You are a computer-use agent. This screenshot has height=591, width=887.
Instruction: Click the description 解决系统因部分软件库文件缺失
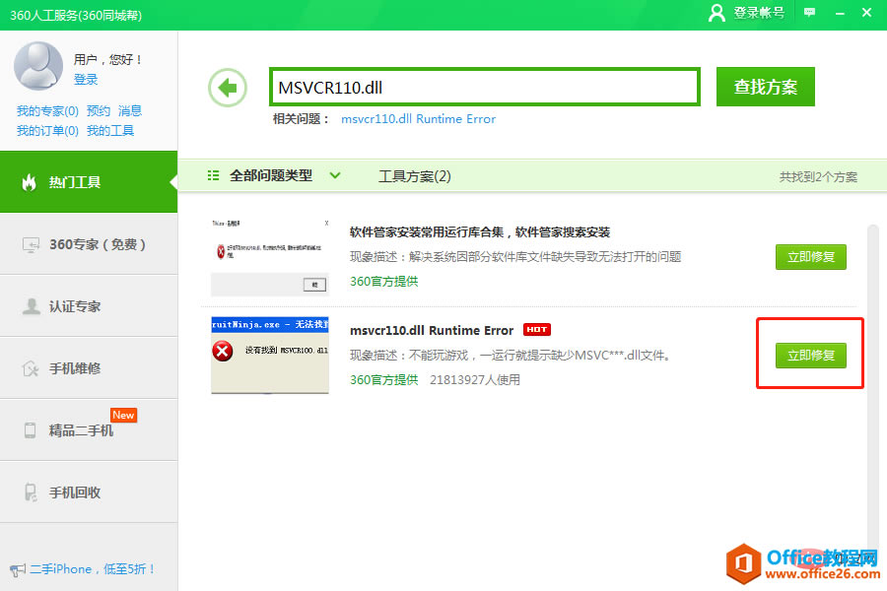(515, 257)
